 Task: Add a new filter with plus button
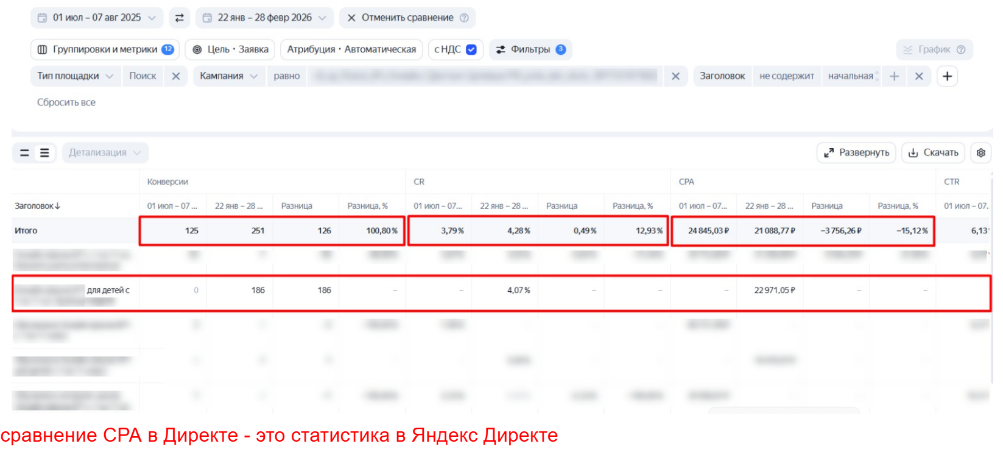tap(947, 76)
